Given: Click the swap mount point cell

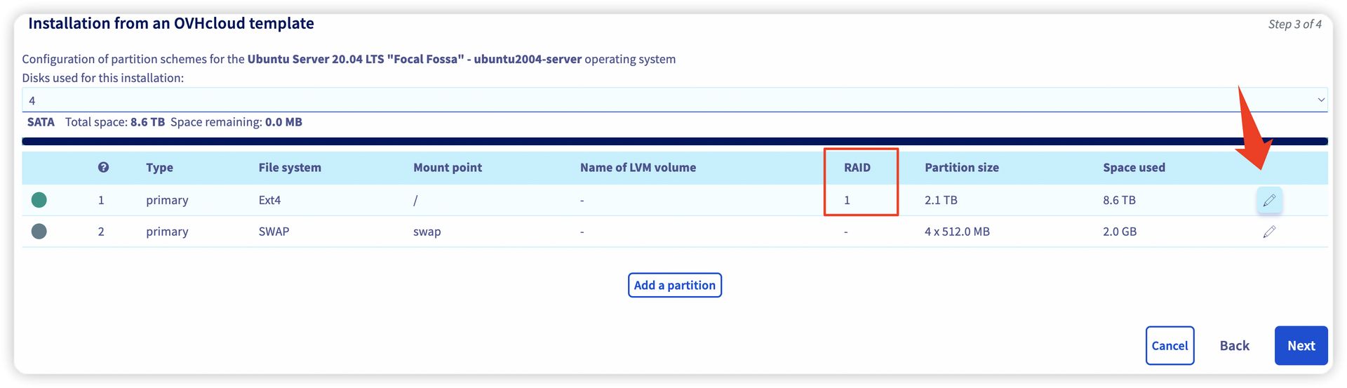Looking at the screenshot, I should [x=427, y=232].
